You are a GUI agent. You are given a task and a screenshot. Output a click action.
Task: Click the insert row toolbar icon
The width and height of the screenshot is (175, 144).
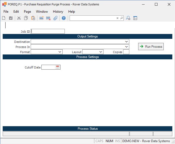(x=41, y=18)
